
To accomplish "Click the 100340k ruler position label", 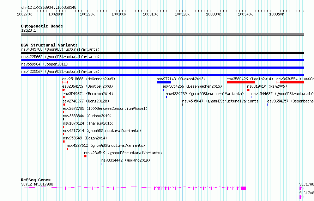I will click(x=245, y=14).
